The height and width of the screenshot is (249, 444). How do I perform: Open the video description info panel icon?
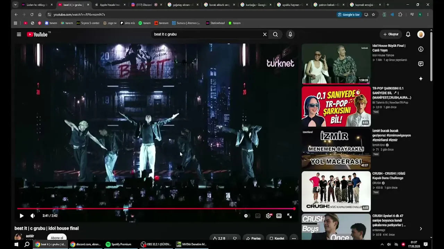(421, 49)
